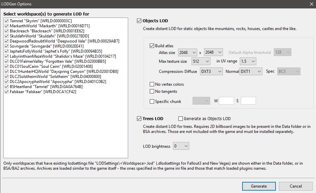Toggle SkuldafnWorld "Skuldafn" checkbox
This screenshot has height=193, width=316.
(6, 36)
